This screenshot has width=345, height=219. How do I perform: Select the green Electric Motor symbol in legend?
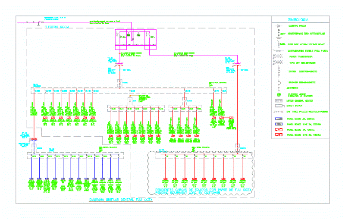click(x=279, y=95)
